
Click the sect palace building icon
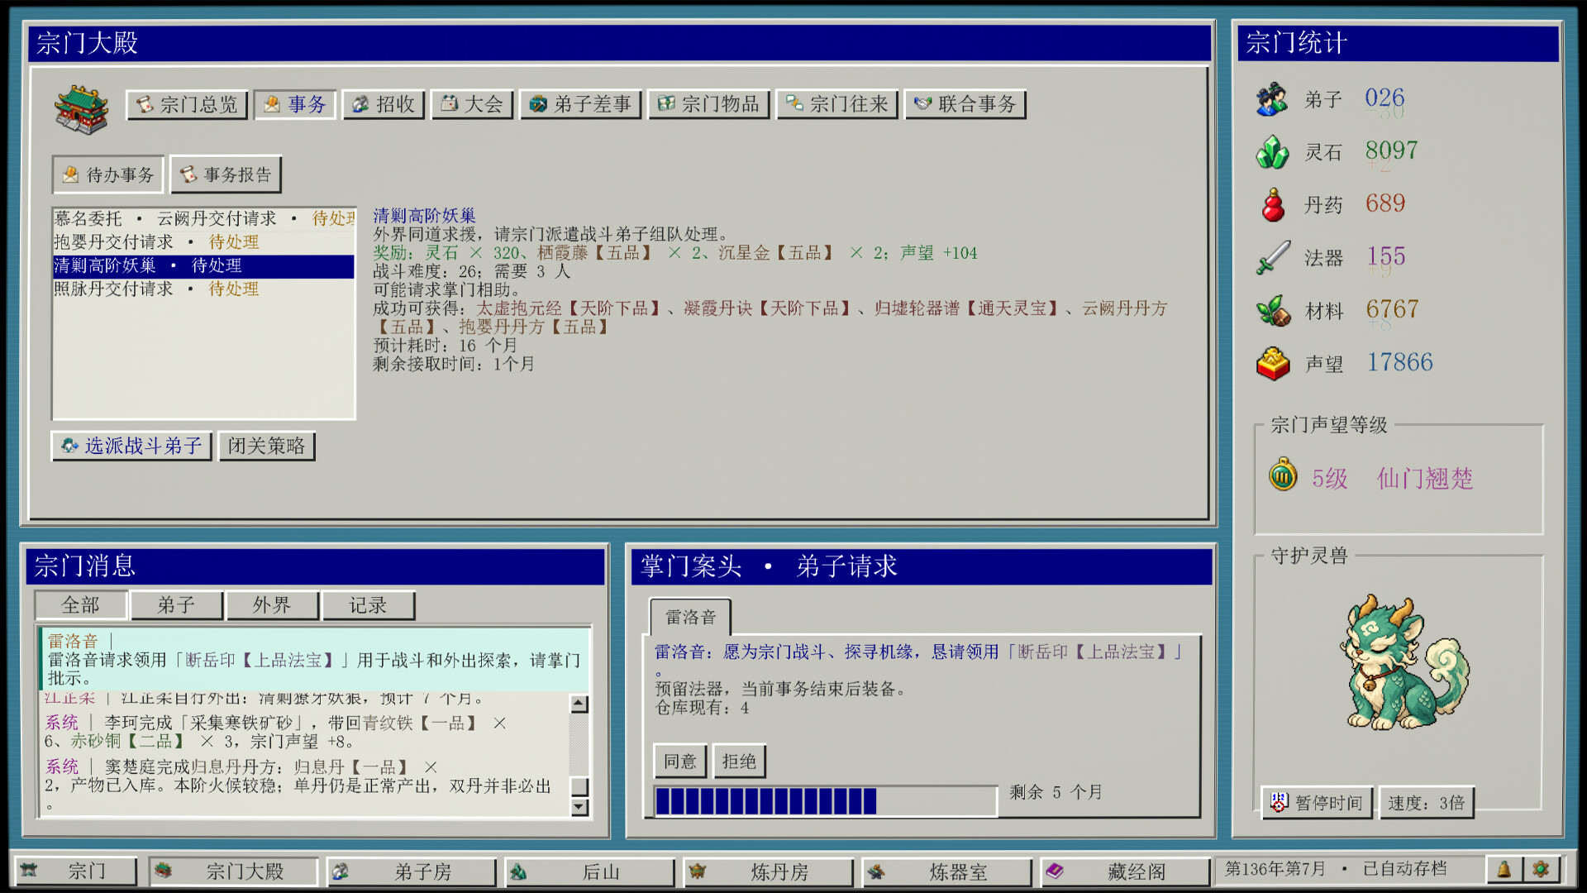[81, 109]
